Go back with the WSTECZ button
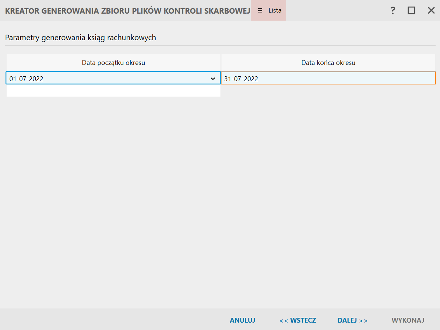 click(x=298, y=320)
